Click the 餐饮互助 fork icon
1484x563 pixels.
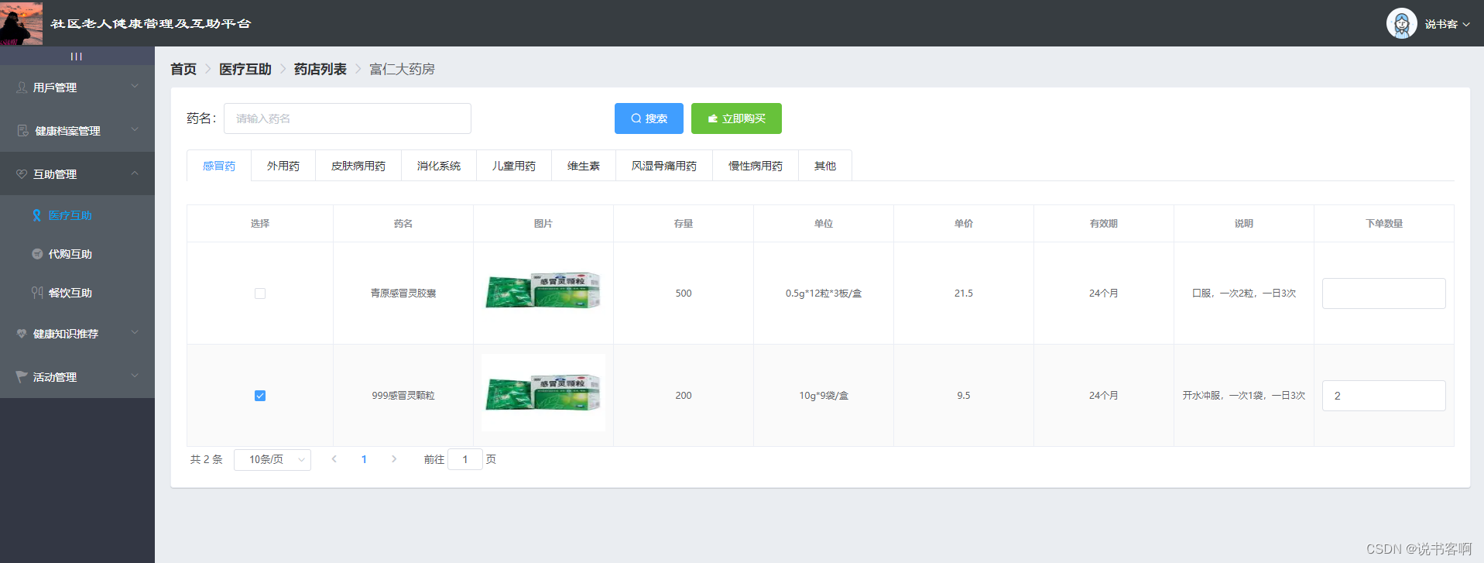[37, 293]
